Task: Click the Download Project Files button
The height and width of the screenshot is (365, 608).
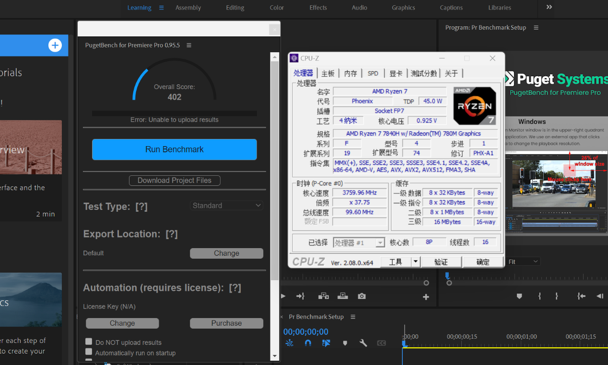Action: pyautogui.click(x=175, y=181)
